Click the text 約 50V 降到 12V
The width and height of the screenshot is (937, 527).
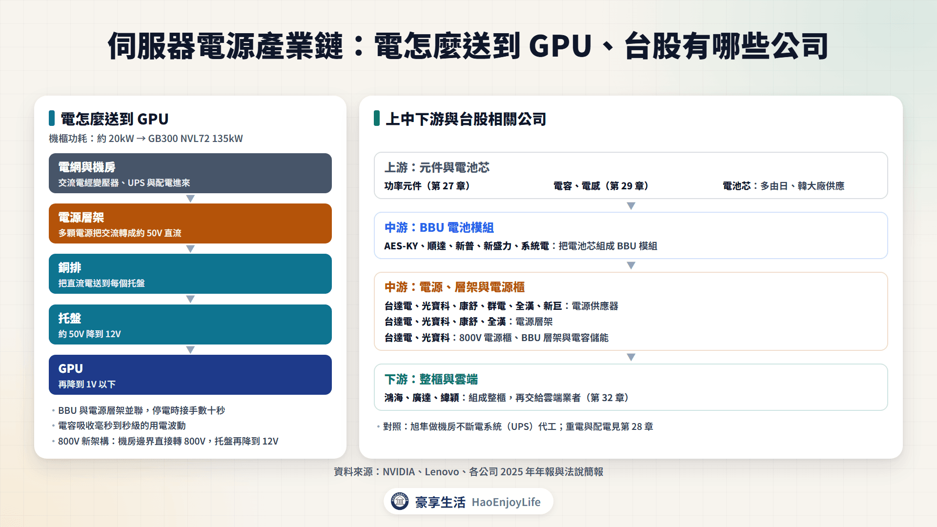[90, 334]
